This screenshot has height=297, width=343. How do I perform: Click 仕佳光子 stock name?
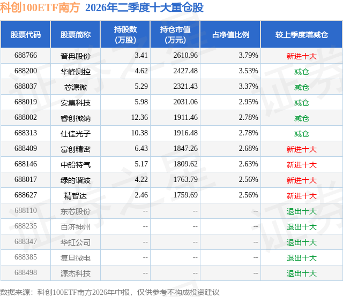[x=76, y=134]
